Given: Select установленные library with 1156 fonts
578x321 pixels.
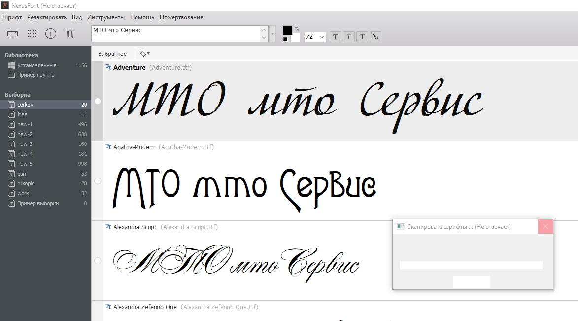Looking at the screenshot, I should point(45,65).
